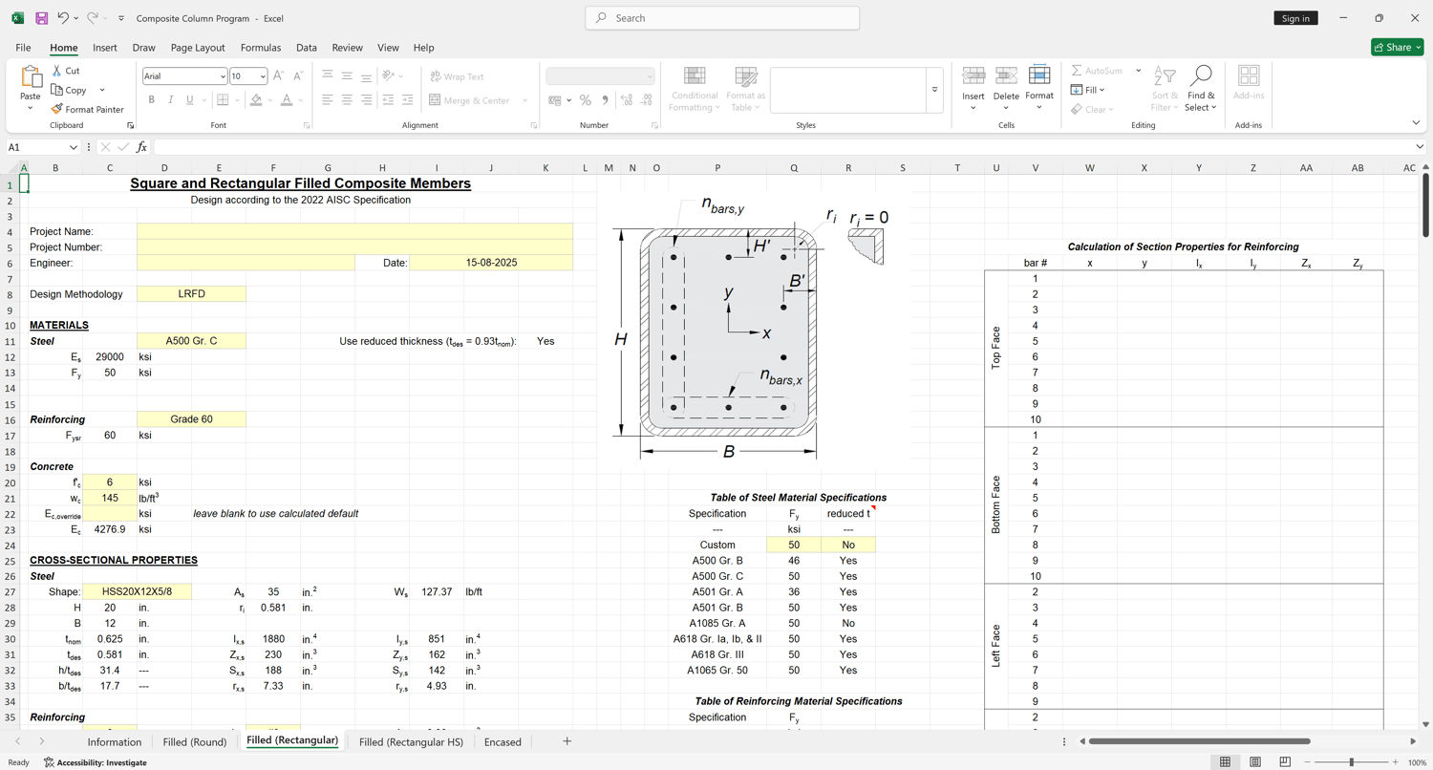This screenshot has width=1433, height=770.
Task: Zoom out with the minus button
Action: click(1308, 762)
